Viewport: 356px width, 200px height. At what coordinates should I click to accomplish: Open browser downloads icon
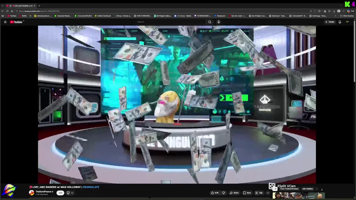pyautogui.click(x=334, y=11)
